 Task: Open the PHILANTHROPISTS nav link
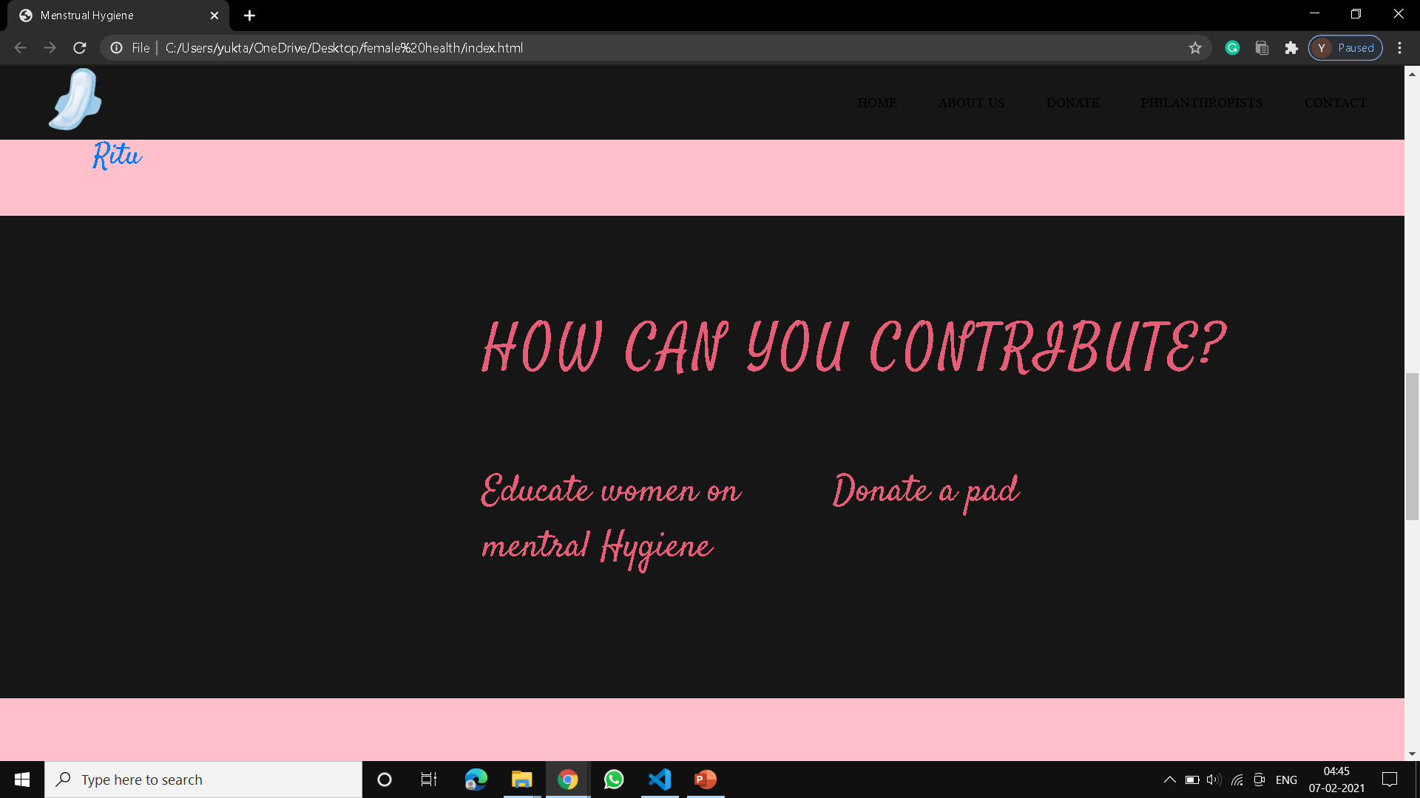tap(1201, 103)
